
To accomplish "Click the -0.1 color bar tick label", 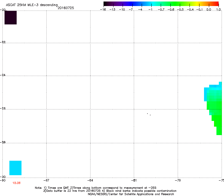I will (199, 10).
